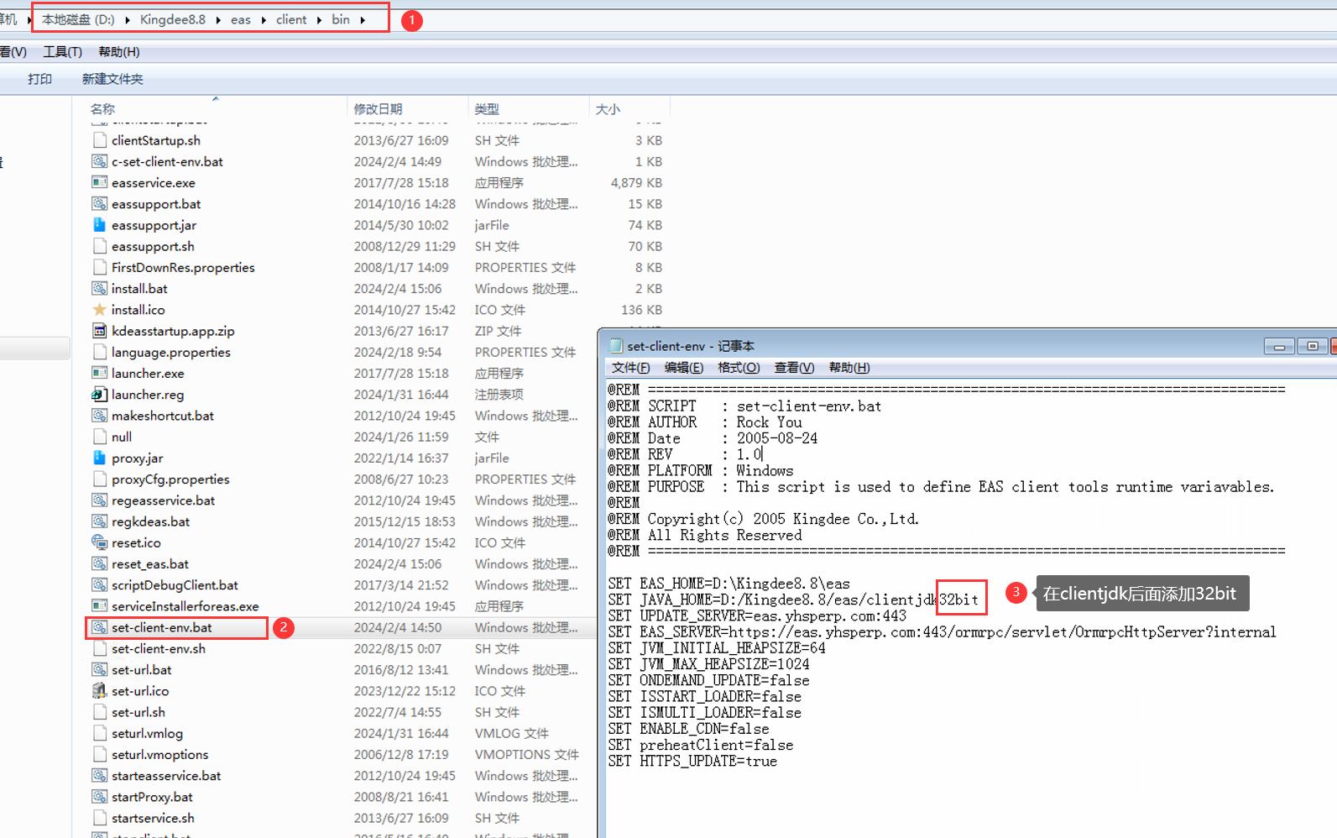Viewport: 1337px width, 838px height.
Task: Select the install.bat file icon
Action: (100, 288)
